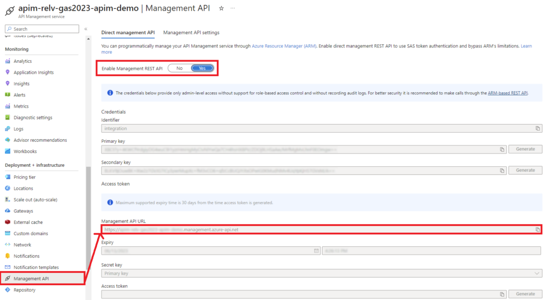Set Enable Management REST API to Yes
The width and height of the screenshot is (547, 300).
[x=202, y=68]
